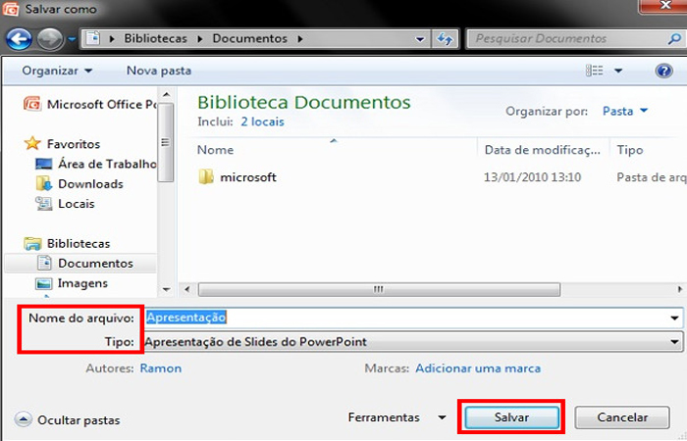Open help with the question mark icon
The height and width of the screenshot is (441, 687).
tap(663, 71)
